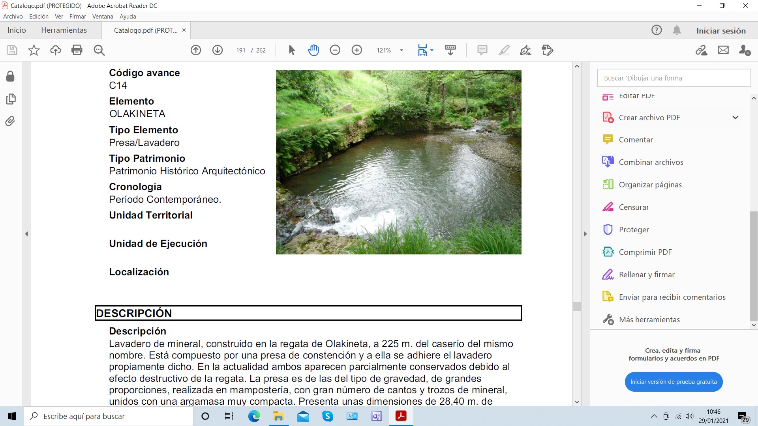Open File Explorer from the taskbar
The height and width of the screenshot is (426, 758).
(278, 416)
